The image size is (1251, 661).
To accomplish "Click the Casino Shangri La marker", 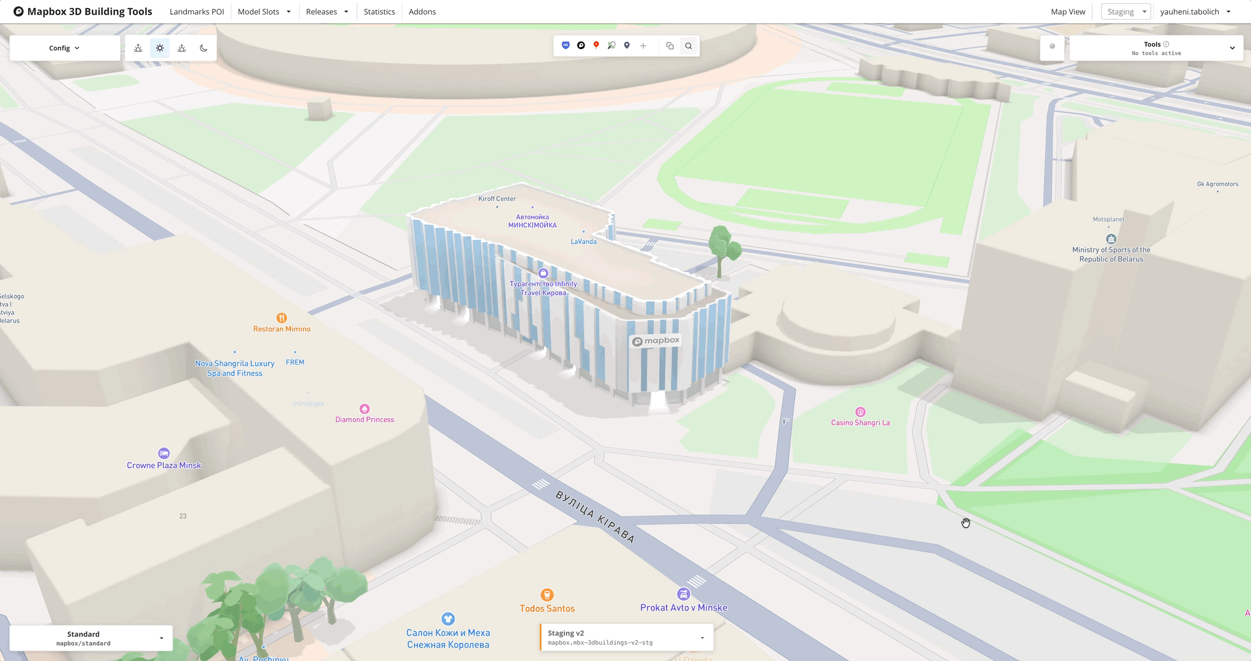I will 860,412.
